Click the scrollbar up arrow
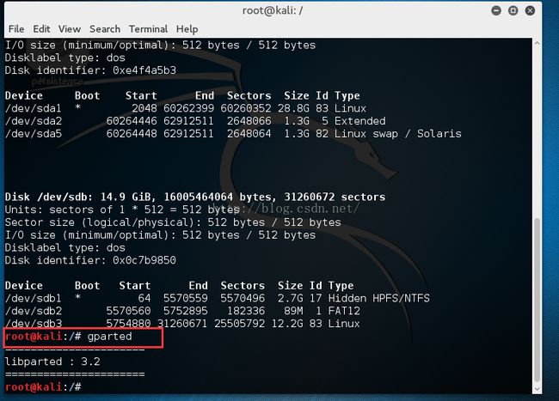This screenshot has width=559, height=401. 537,43
